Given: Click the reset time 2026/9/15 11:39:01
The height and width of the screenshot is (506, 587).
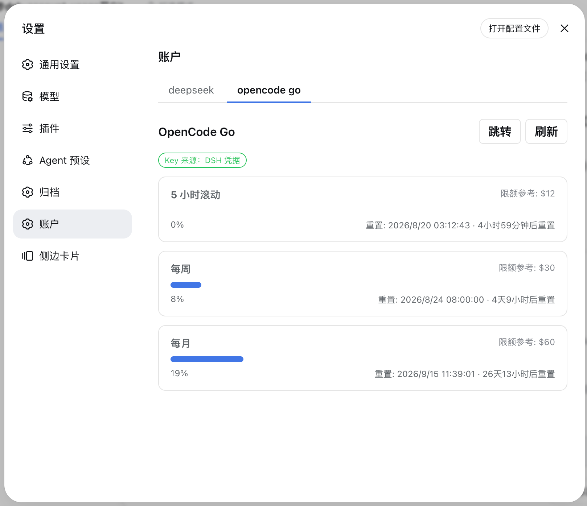Looking at the screenshot, I should tap(436, 374).
